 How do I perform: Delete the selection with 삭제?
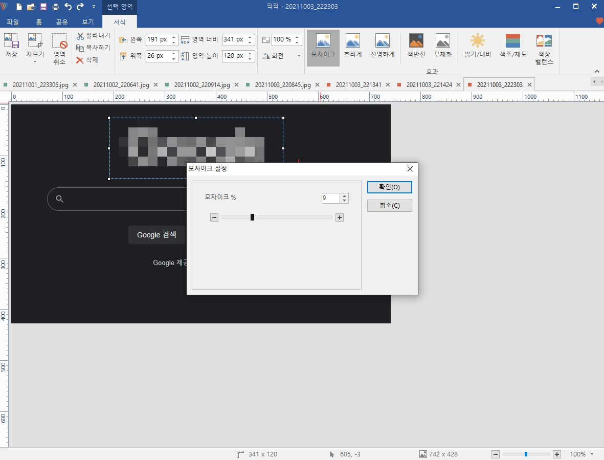[x=87, y=60]
